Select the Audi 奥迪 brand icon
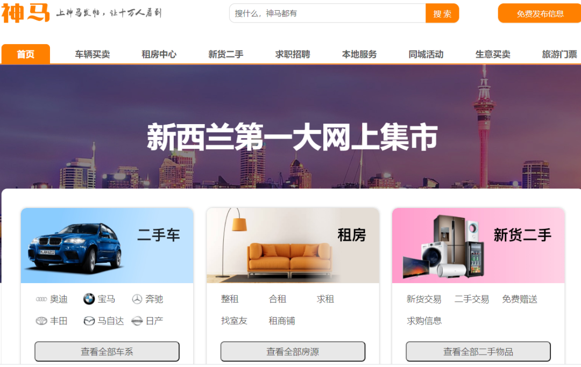The width and height of the screenshot is (581, 367). tap(41, 299)
